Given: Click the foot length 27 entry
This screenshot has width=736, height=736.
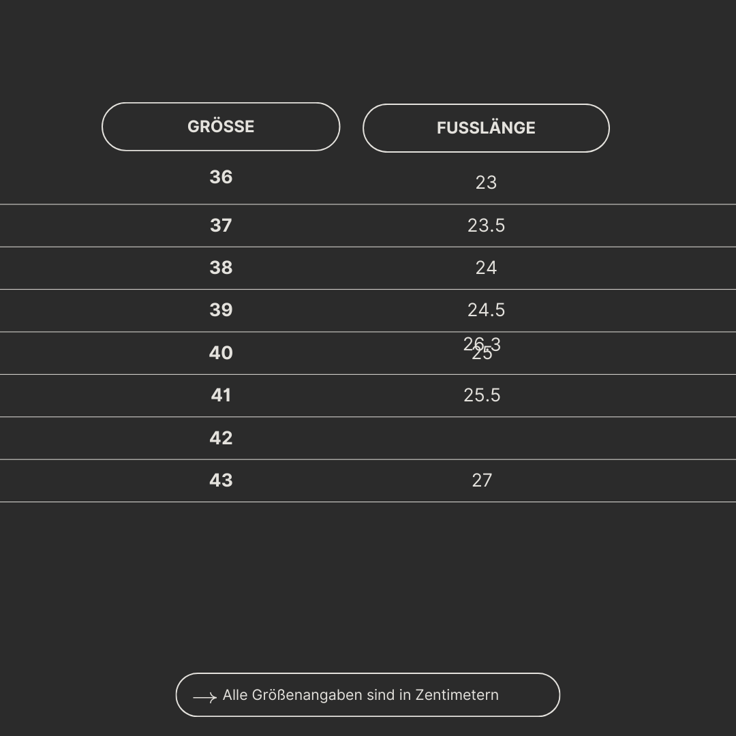Looking at the screenshot, I should point(482,480).
